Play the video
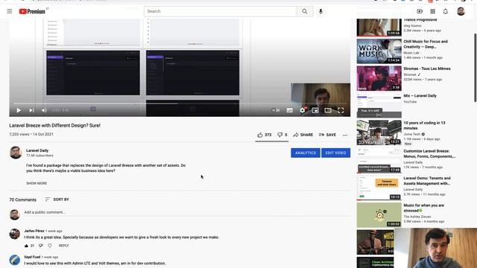 click(19, 110)
